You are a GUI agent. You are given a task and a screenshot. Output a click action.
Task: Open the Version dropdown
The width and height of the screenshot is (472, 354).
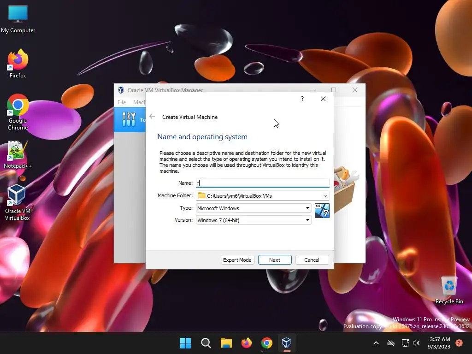[254, 220]
